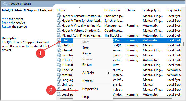The height and width of the screenshot is (101, 186).
Task: Click gear icon next to IKE and AuthIP IPsec
Action: [x=59, y=35]
